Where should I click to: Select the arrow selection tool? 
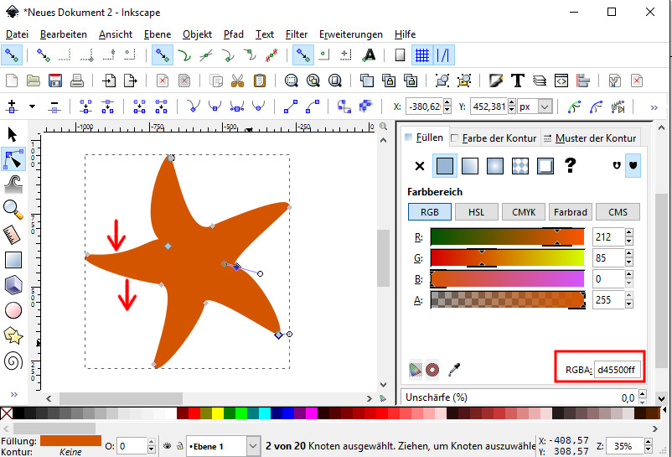(13, 134)
